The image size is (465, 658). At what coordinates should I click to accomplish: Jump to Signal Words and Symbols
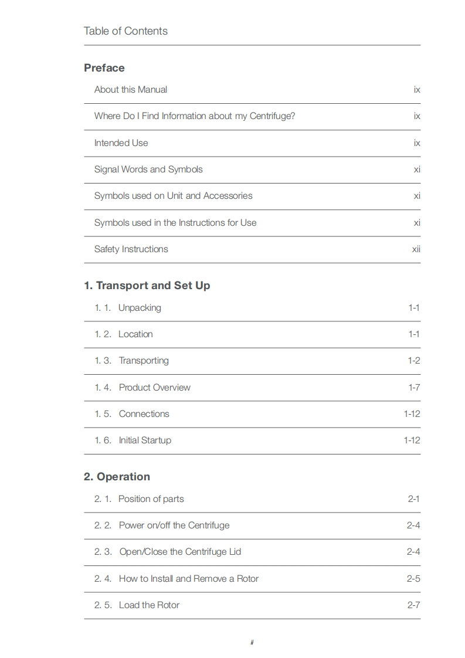tap(148, 169)
